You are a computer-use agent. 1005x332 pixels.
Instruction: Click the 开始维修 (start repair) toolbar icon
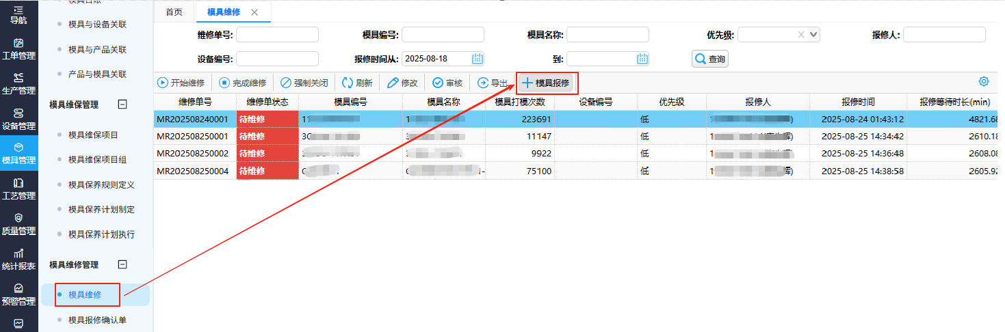[x=163, y=83]
